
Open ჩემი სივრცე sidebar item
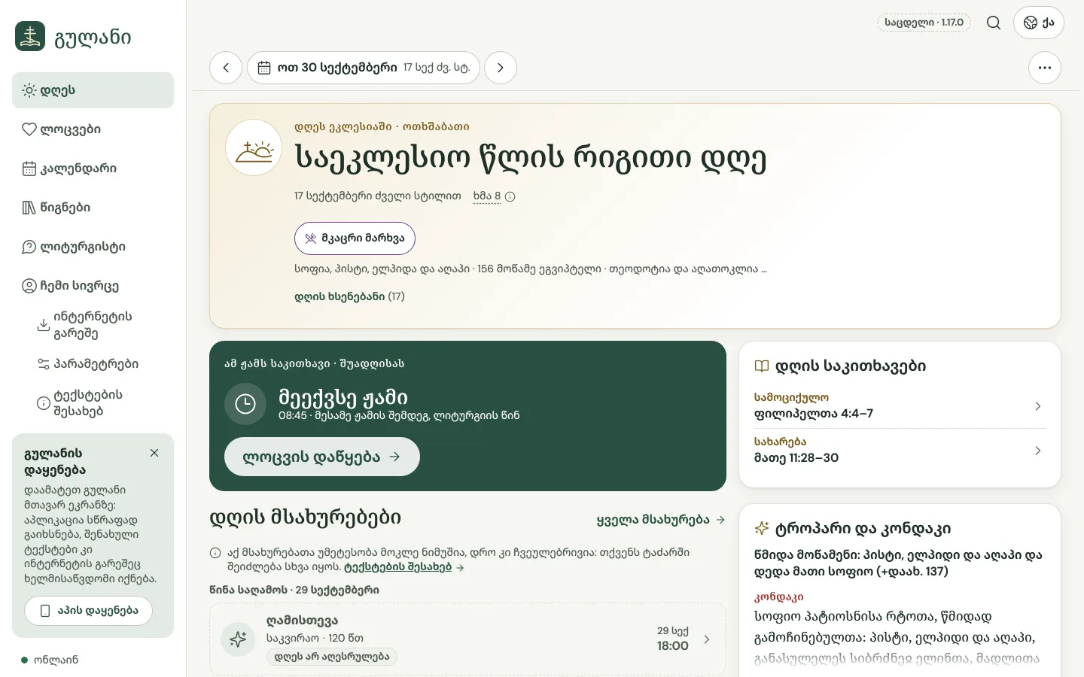click(x=93, y=286)
